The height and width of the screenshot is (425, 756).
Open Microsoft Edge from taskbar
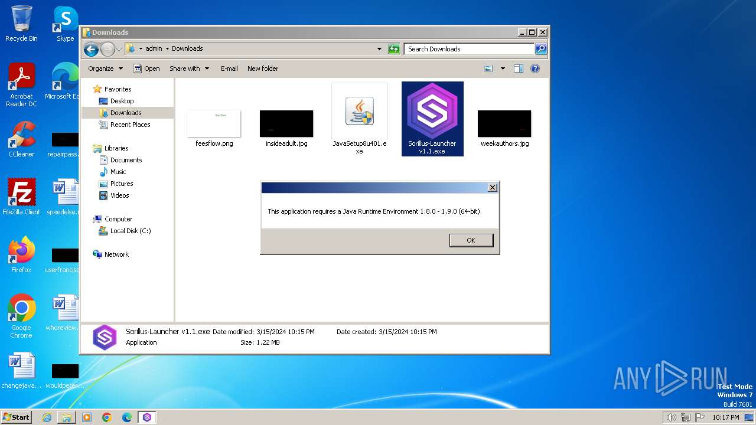[x=127, y=417]
